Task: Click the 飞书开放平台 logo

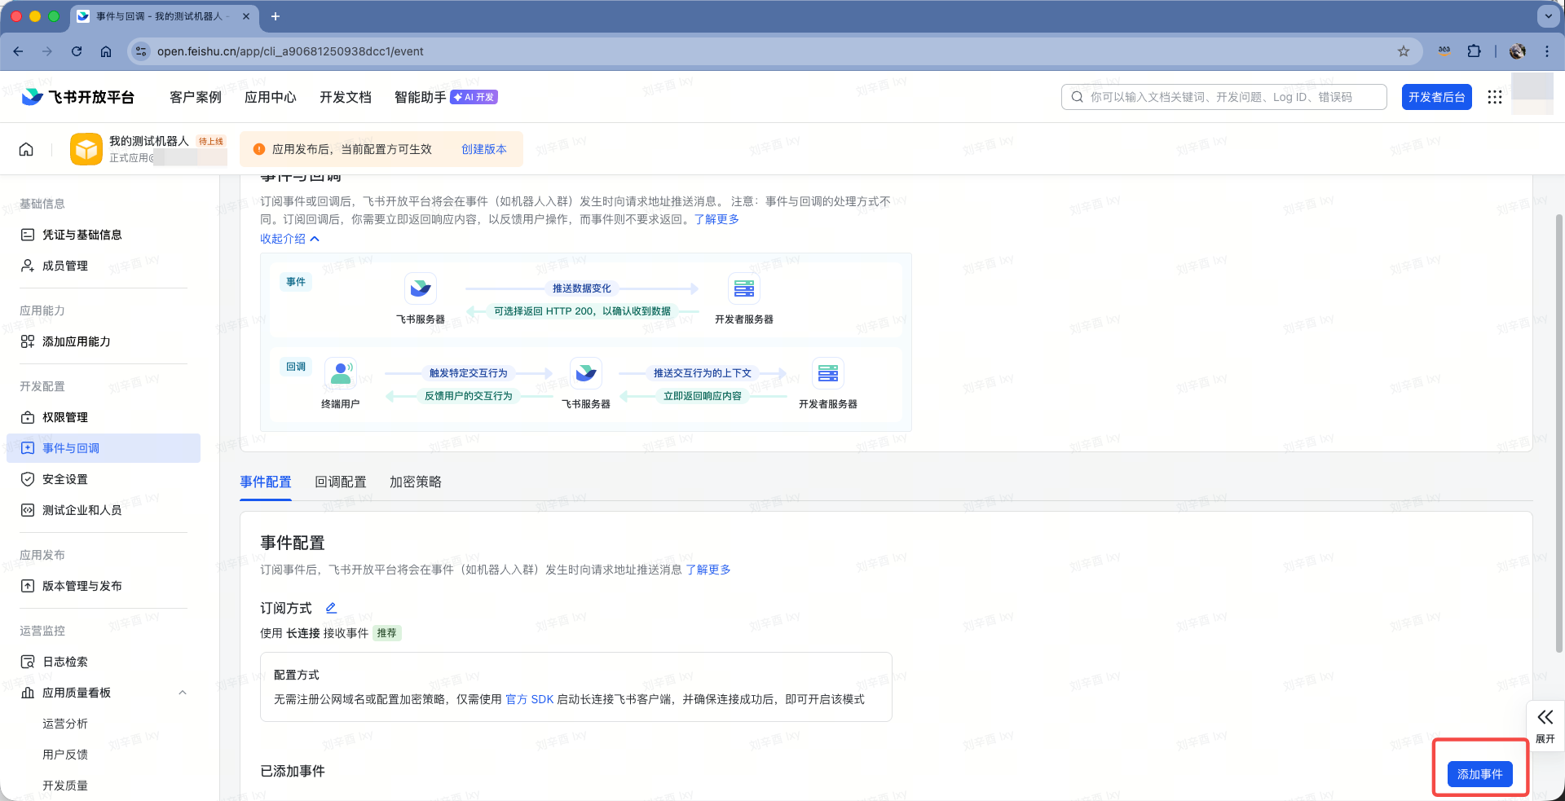Action: [78, 97]
